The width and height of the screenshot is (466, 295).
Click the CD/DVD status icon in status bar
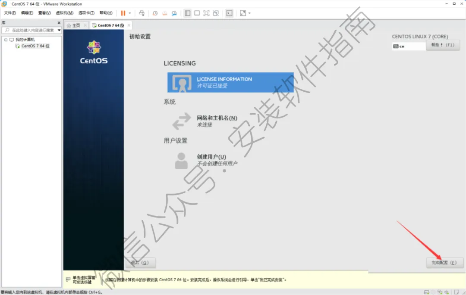[433, 292]
